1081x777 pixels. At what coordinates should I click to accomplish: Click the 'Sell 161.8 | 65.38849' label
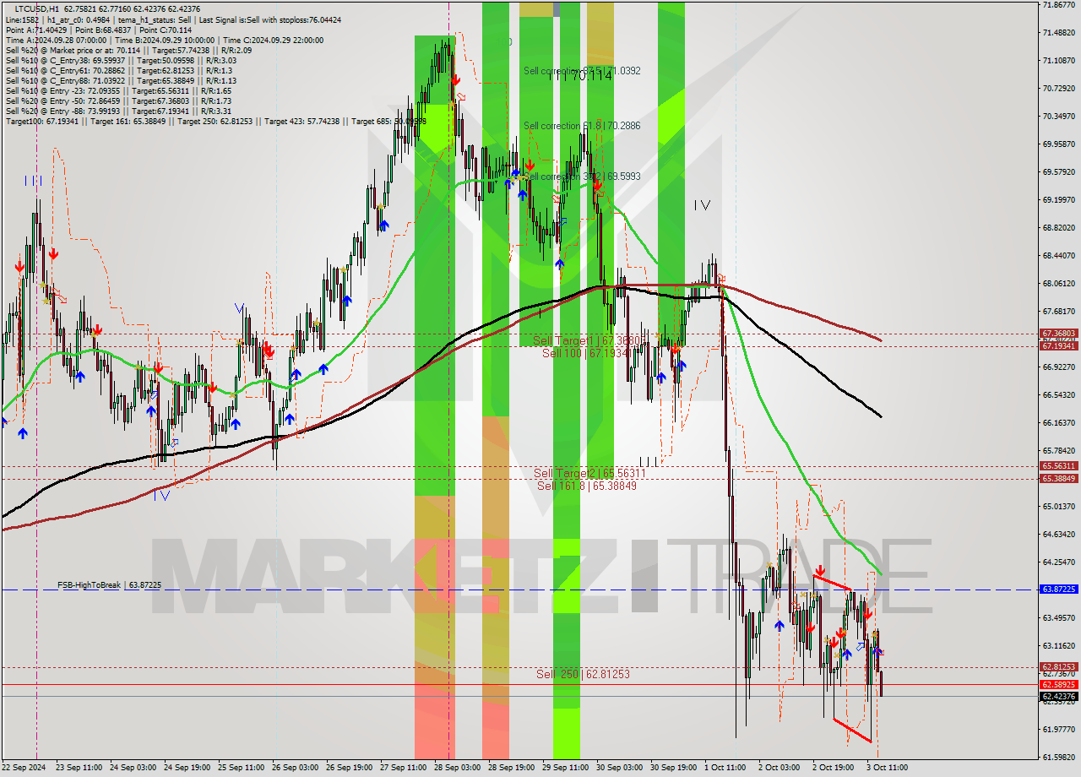click(x=587, y=486)
